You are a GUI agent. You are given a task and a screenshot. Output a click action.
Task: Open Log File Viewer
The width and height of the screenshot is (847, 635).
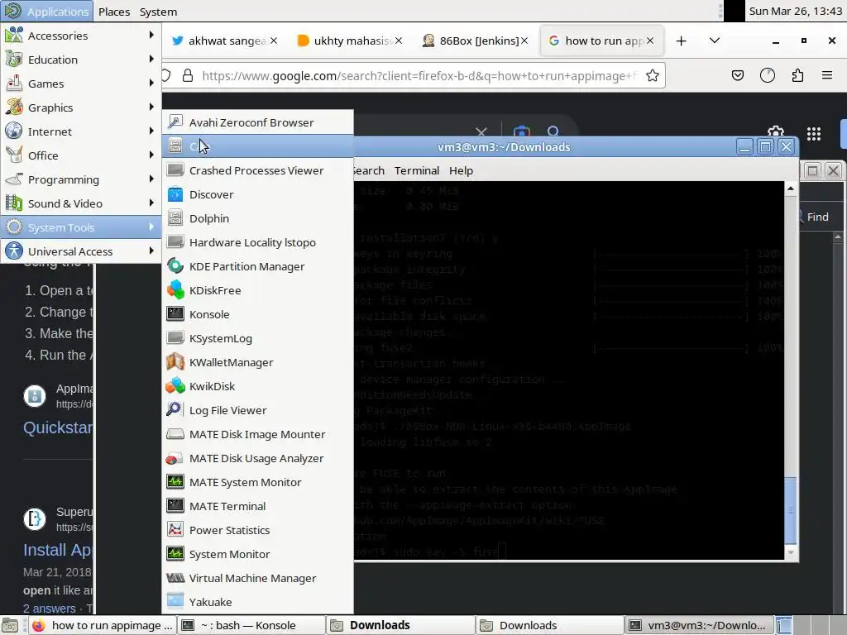coord(258,410)
